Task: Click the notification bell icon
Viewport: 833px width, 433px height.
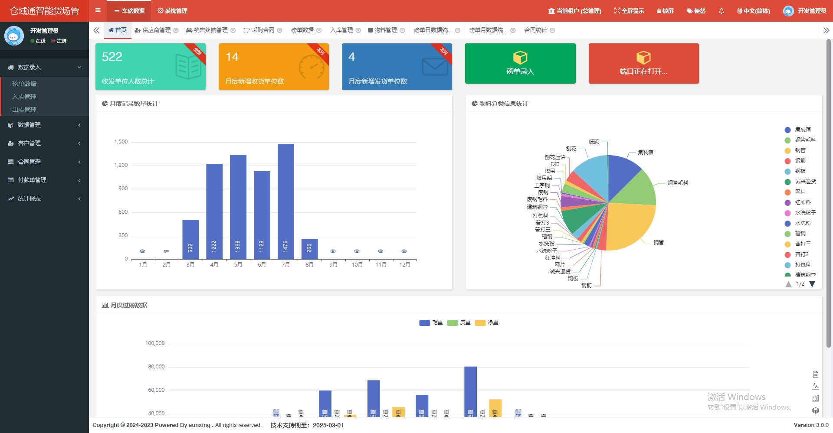Action: 721,11
